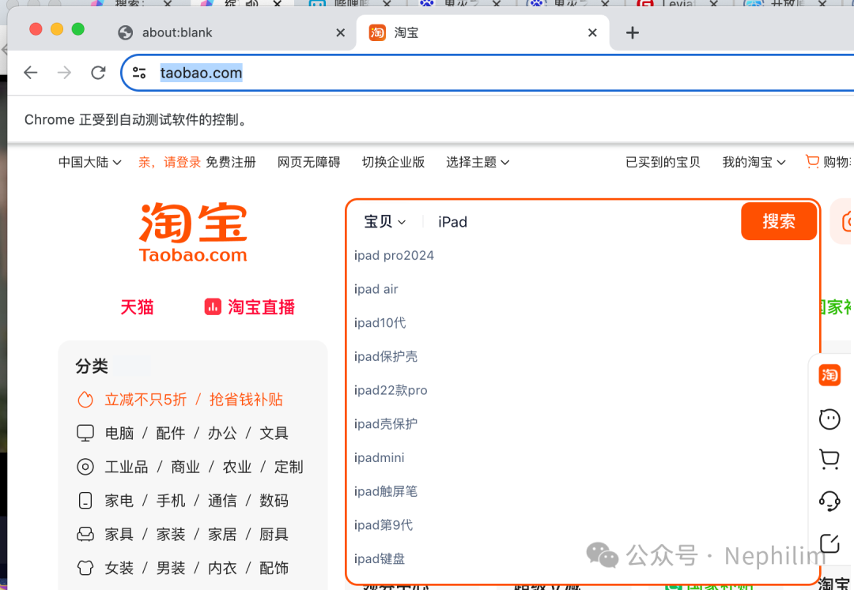This screenshot has height=590, width=854.
Task: Expand the 中国大陆 region dropdown
Action: coord(90,162)
